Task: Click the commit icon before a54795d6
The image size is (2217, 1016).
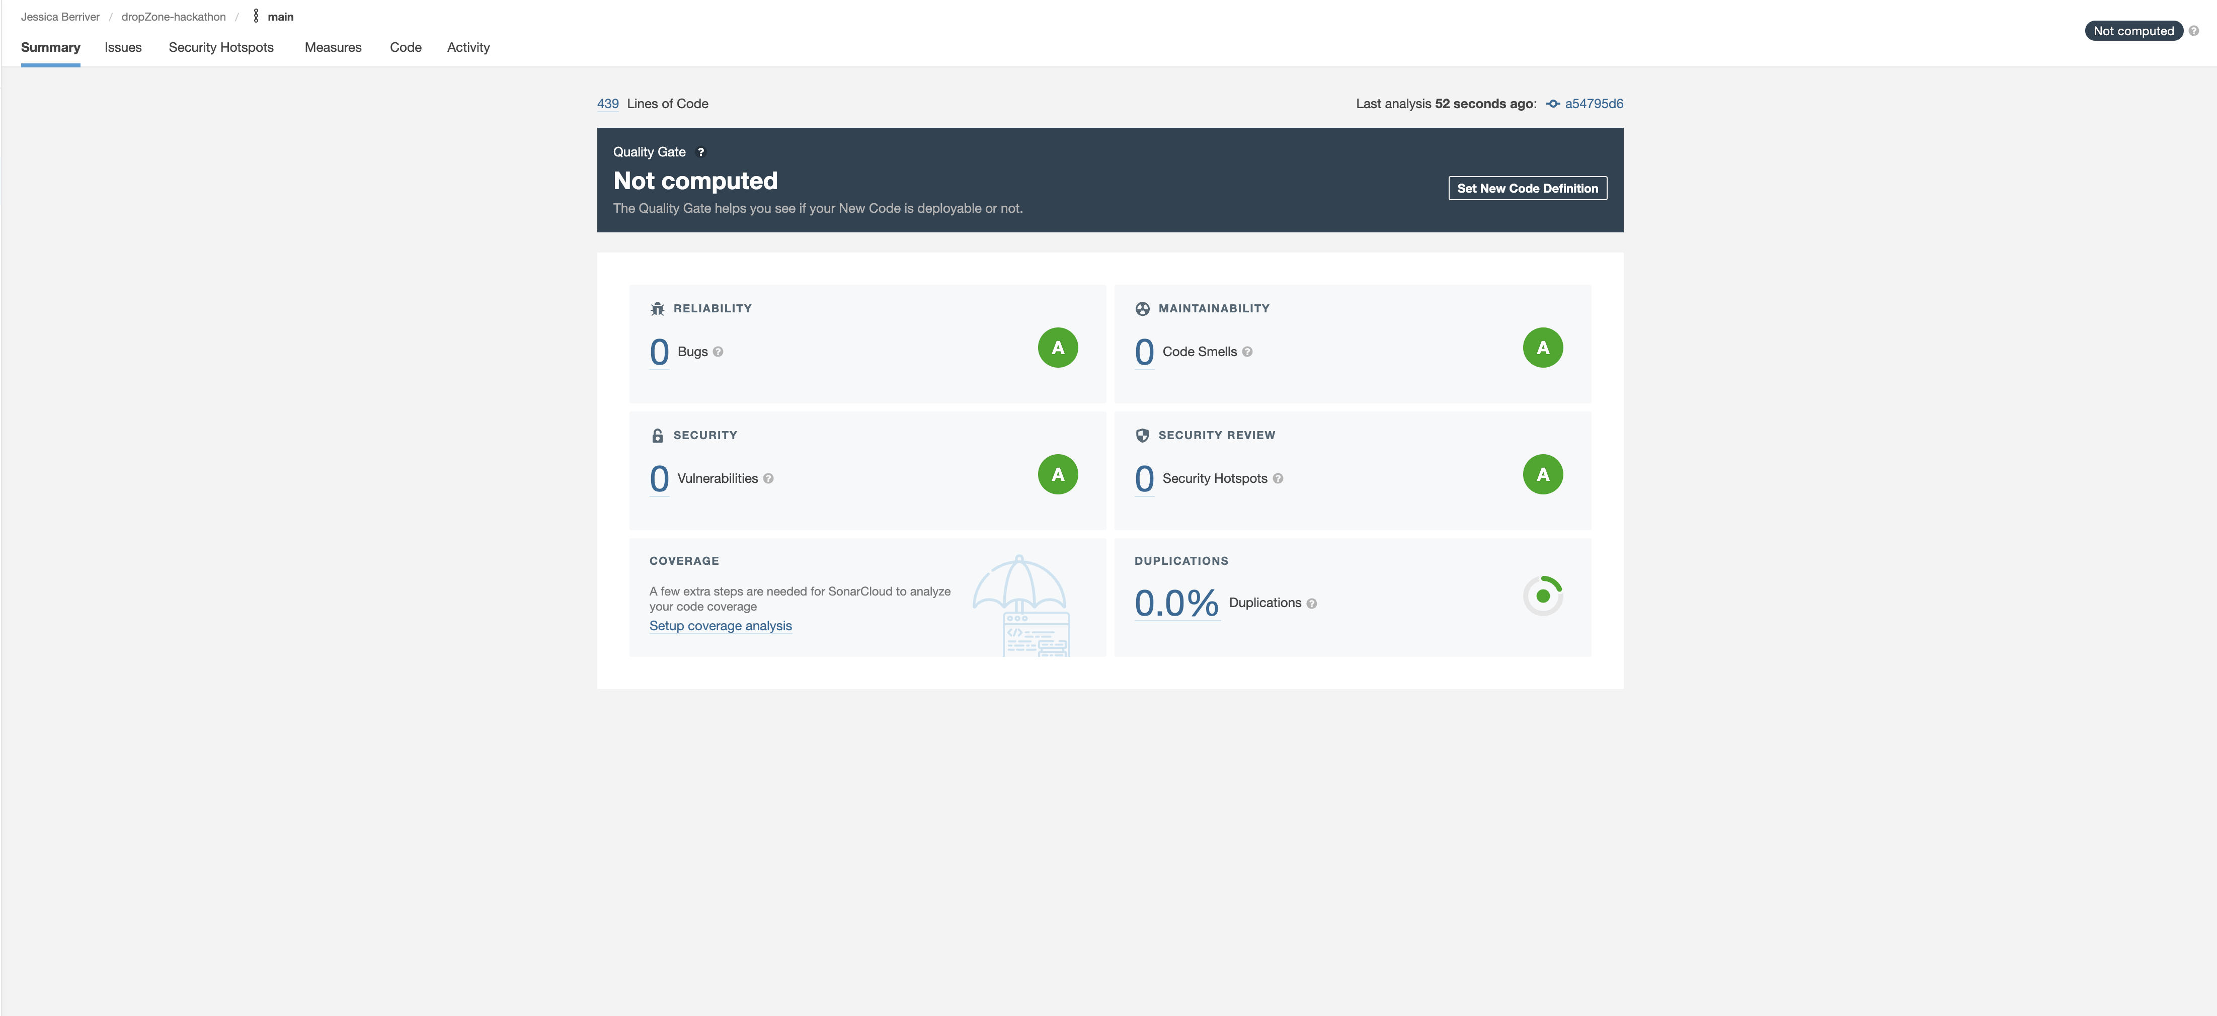Action: pos(1553,104)
